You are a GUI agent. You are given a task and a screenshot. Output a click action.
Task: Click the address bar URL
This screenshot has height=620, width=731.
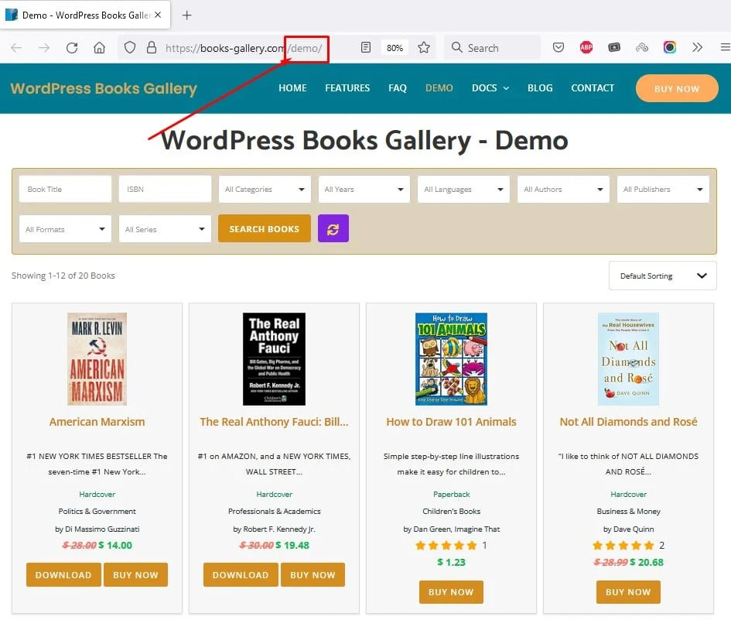point(244,48)
